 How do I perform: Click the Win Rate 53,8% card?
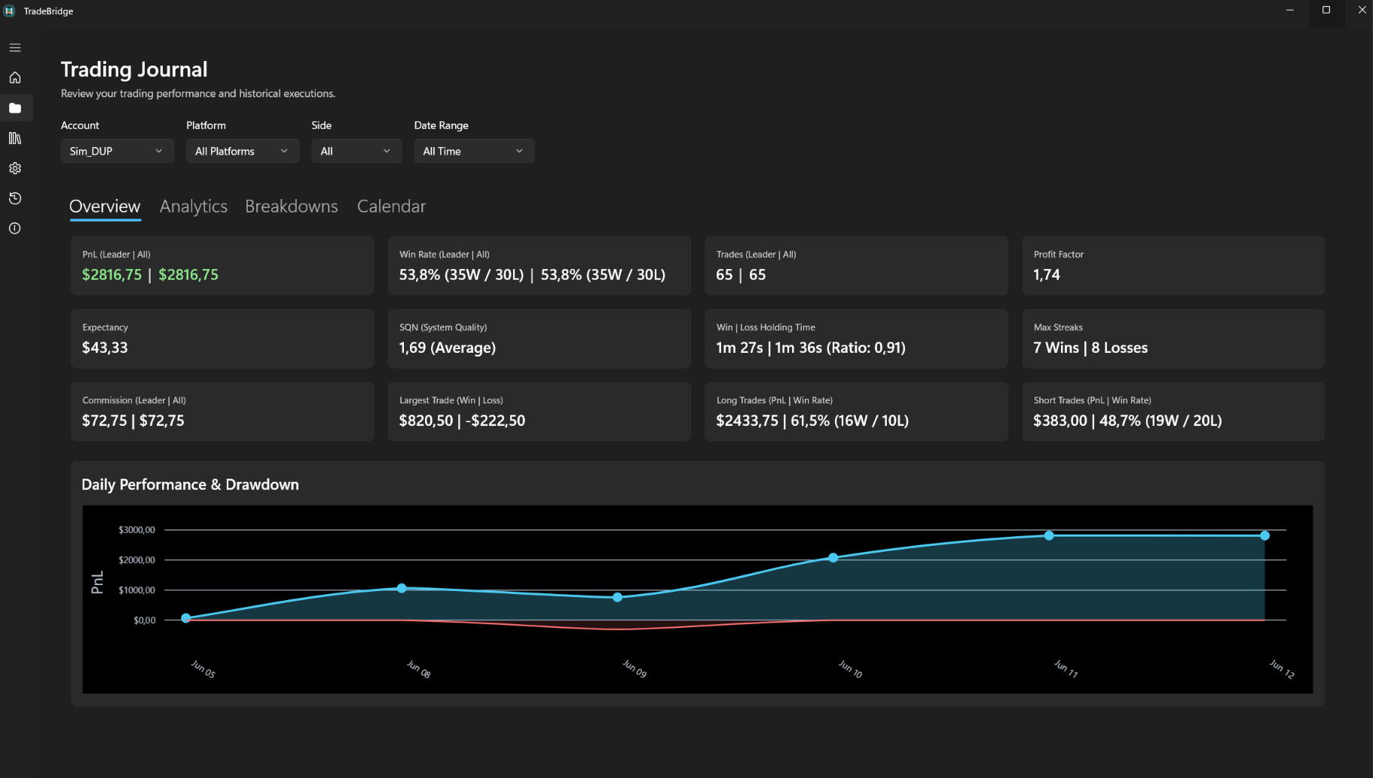coord(540,265)
